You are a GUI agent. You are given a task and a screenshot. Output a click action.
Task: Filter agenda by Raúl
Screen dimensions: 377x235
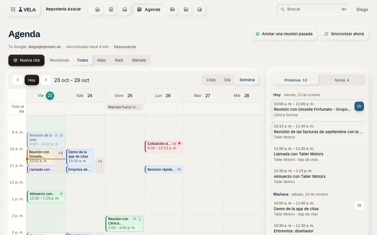[x=119, y=60]
